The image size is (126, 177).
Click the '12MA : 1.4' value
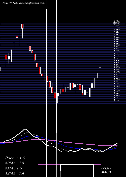tap(15, 173)
